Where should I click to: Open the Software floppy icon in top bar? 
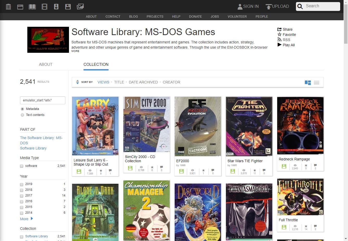coord(68,6)
